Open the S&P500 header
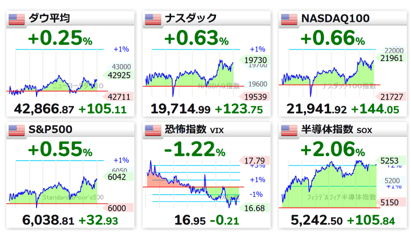The width and height of the screenshot is (411, 239). click(x=50, y=129)
